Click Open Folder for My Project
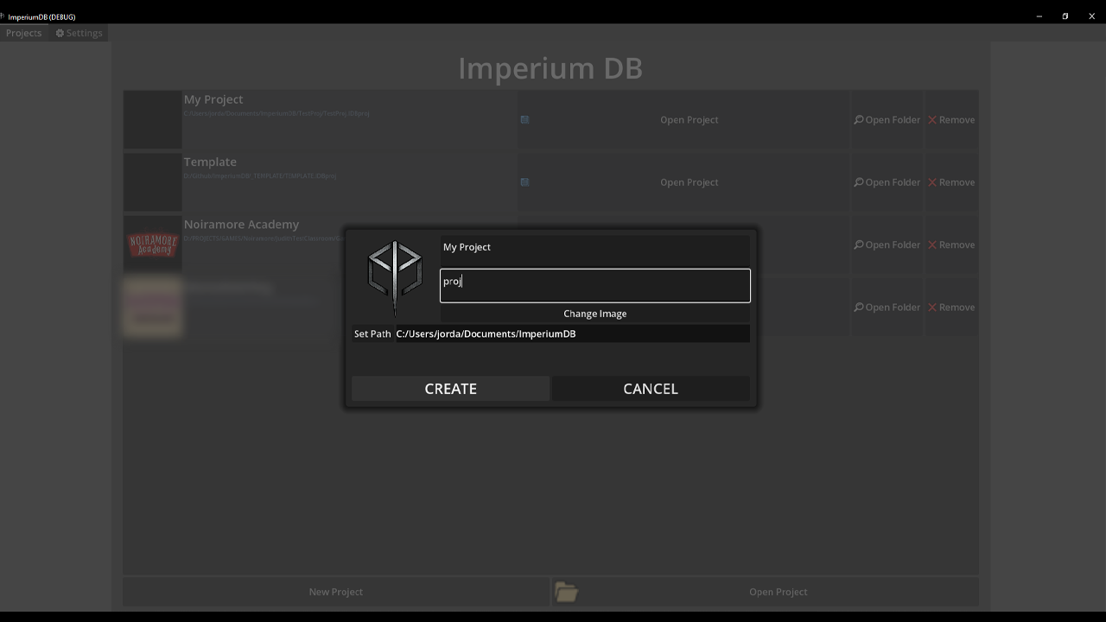 tap(887, 120)
